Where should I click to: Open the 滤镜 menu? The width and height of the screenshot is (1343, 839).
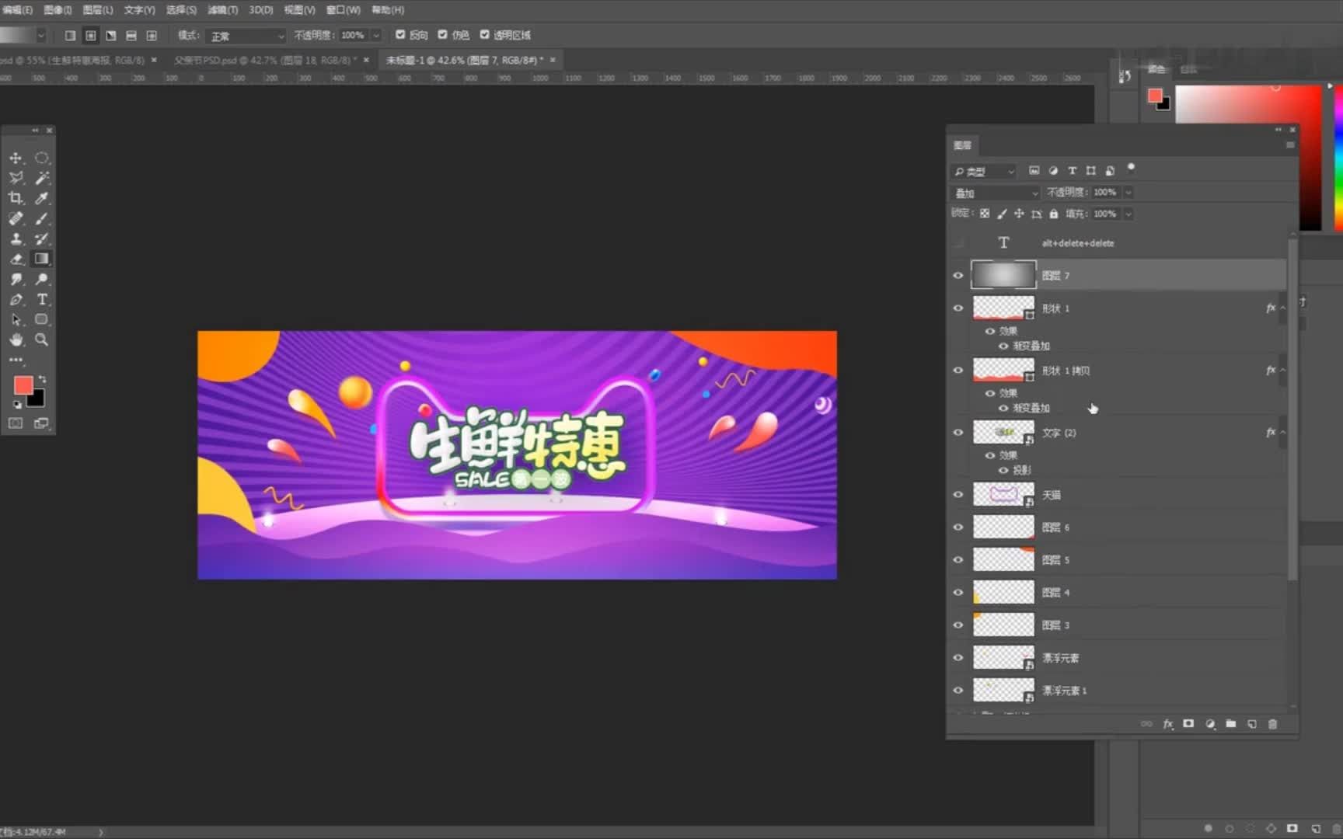[x=222, y=10]
